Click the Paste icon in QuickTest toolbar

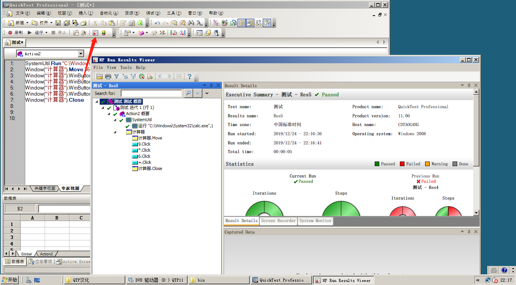(112, 23)
